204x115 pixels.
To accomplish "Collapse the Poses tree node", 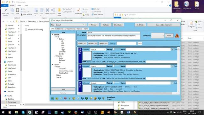I will (x=55, y=67).
